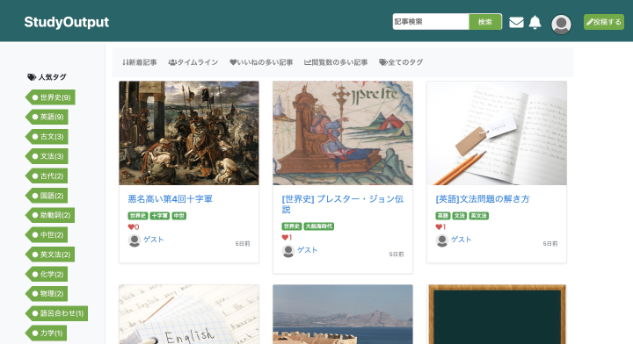Click the 検索 search button
The image size is (633, 344).
tap(485, 22)
